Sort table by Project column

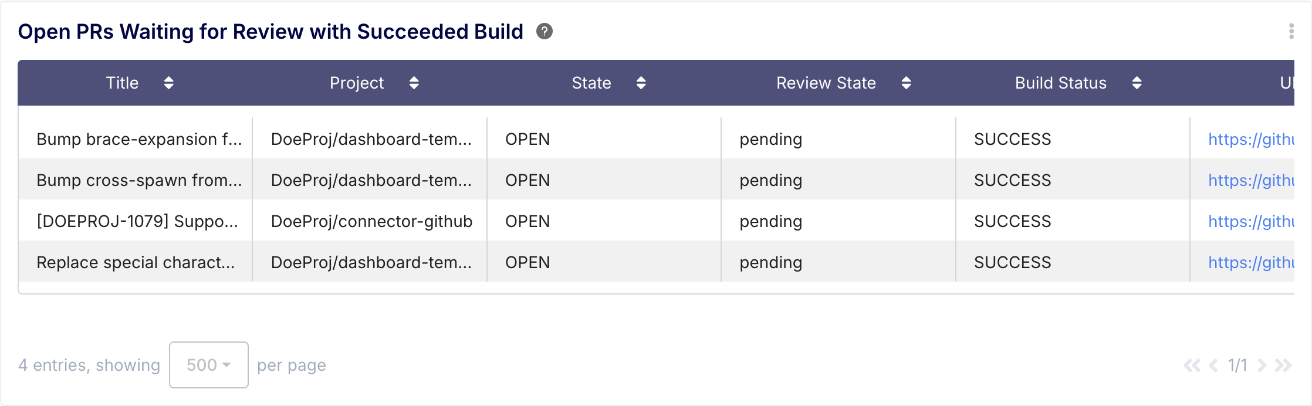pos(414,83)
